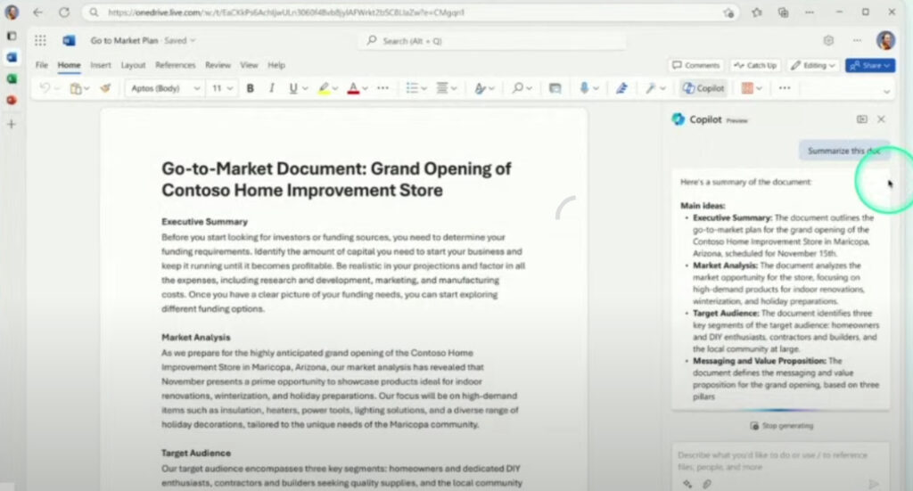Open the app launcher grid icon

pos(40,40)
